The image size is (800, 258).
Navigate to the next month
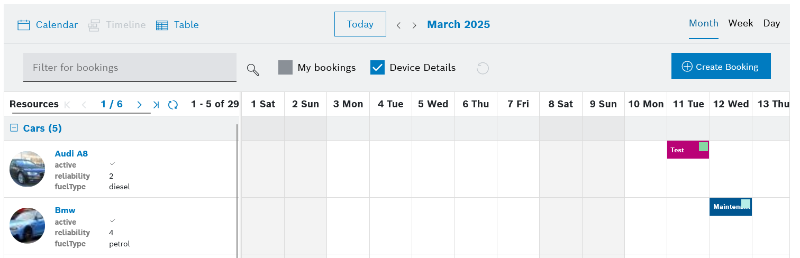(414, 25)
